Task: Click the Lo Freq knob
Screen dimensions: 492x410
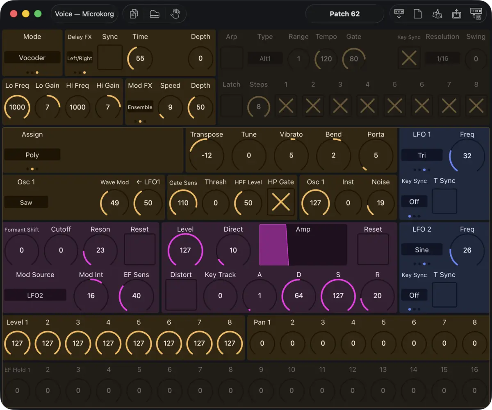Action: pos(17,107)
